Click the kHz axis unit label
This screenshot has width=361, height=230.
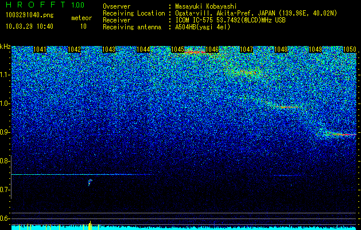tap(5, 47)
